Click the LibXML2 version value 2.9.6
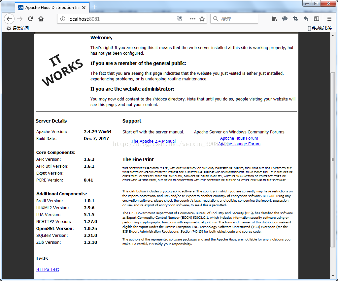 point(89,208)
